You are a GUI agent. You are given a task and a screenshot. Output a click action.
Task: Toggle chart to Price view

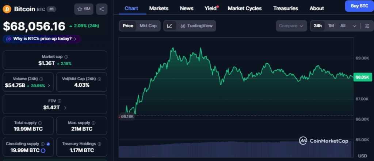tap(128, 26)
